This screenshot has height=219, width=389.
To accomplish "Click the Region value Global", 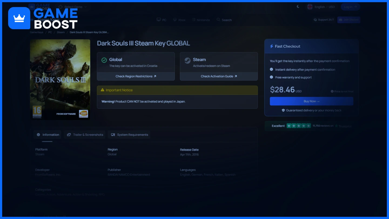I will pos(112,154).
